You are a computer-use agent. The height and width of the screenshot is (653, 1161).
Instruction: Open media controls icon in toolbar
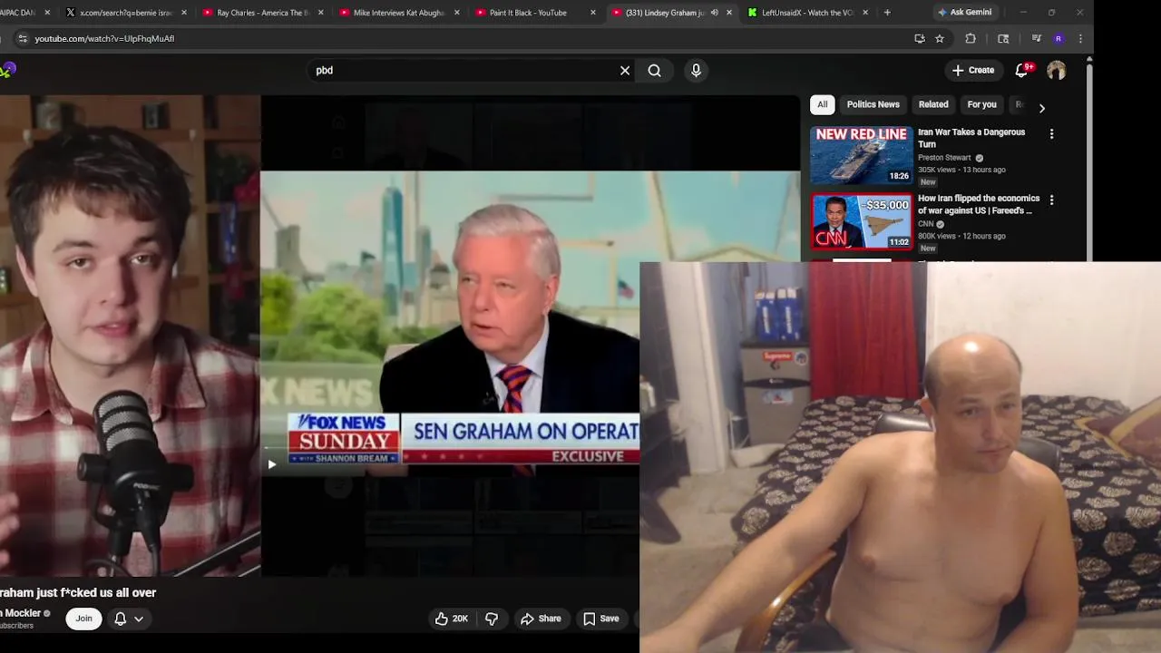(1036, 38)
